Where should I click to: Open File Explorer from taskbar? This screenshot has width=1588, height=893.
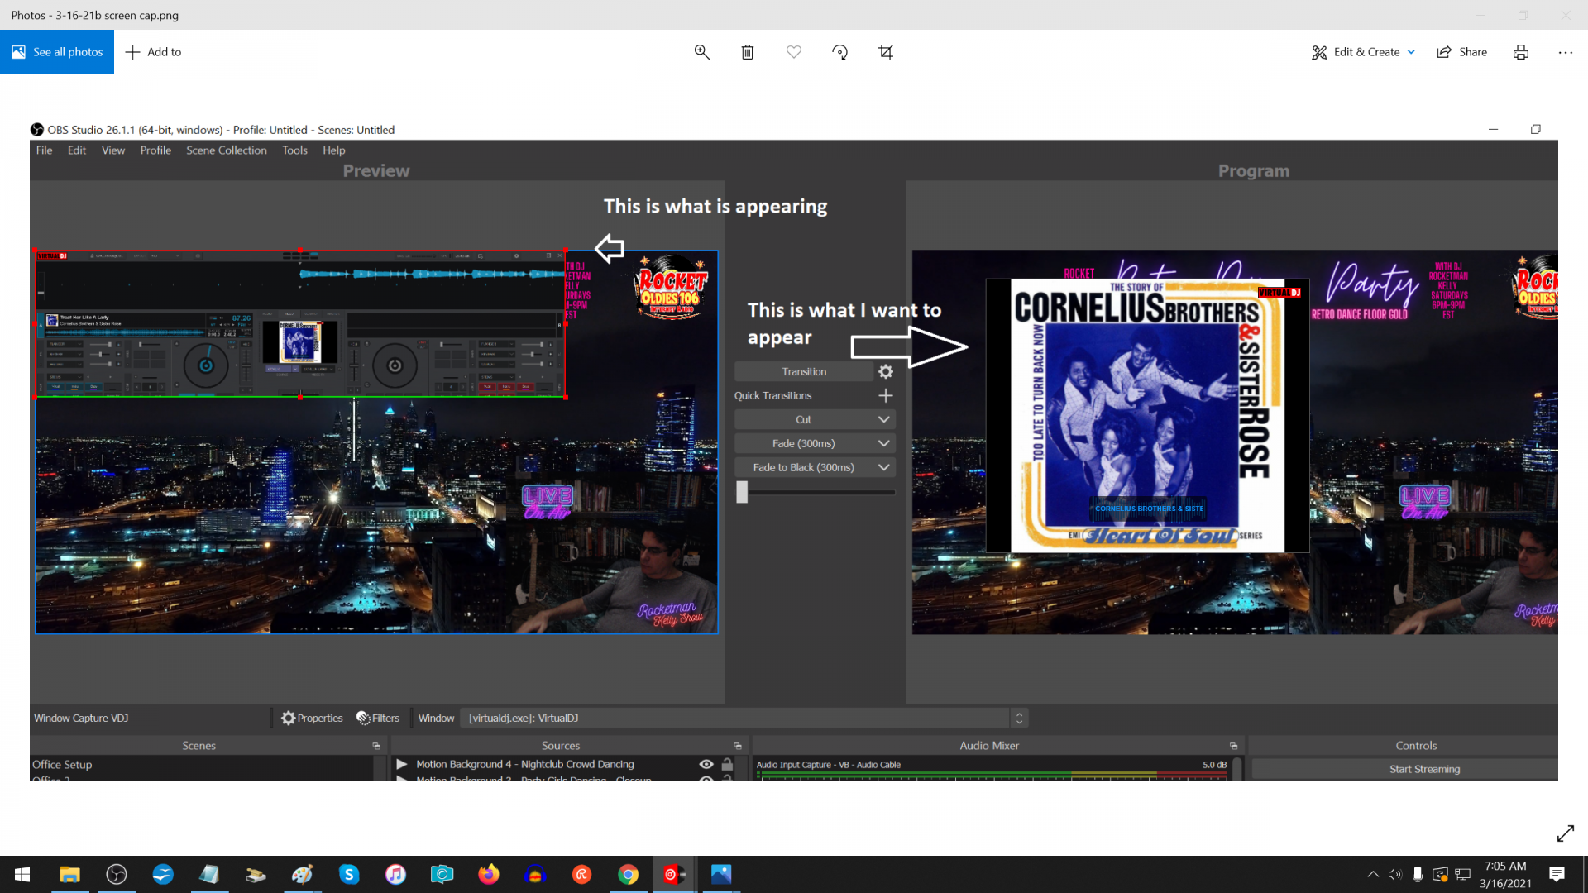click(69, 875)
